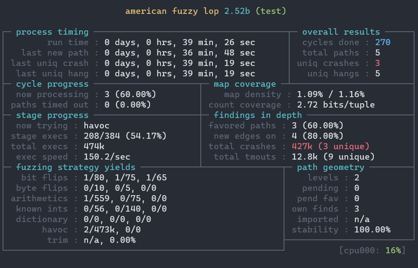Click the 'total paths' label
The width and height of the screenshot is (418, 268).
[x=330, y=53]
